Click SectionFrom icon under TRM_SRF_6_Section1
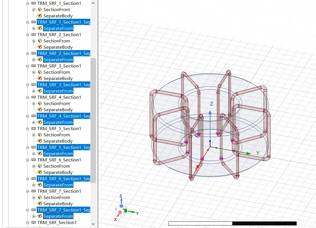The width and height of the screenshot is (316, 228). (x=40, y=166)
